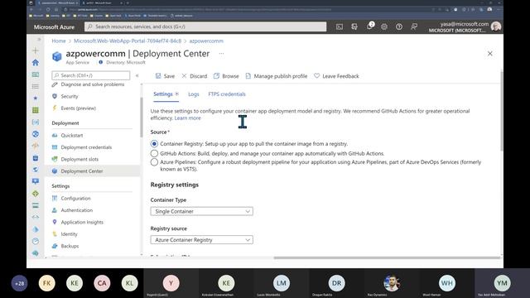Select participant YM video tile
The height and width of the screenshot is (298, 530).
[x=503, y=283]
